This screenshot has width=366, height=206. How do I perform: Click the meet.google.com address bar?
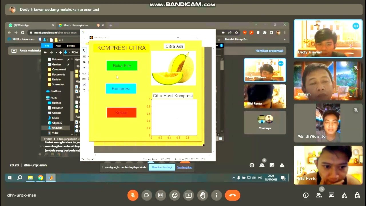(56, 33)
